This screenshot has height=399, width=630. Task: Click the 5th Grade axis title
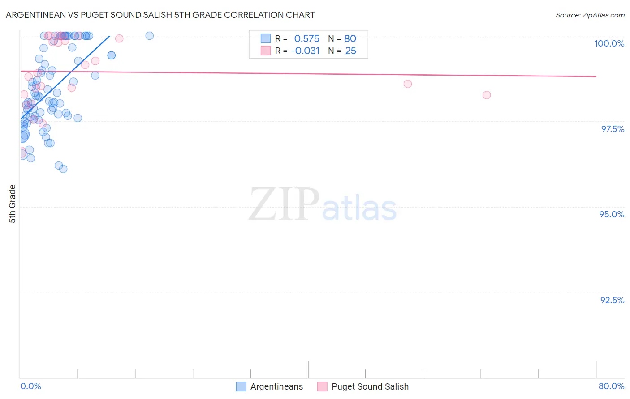(12, 204)
